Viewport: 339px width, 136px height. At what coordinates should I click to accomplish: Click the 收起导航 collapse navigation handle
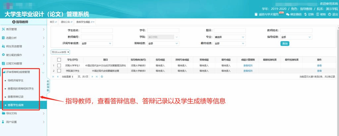click(48, 85)
